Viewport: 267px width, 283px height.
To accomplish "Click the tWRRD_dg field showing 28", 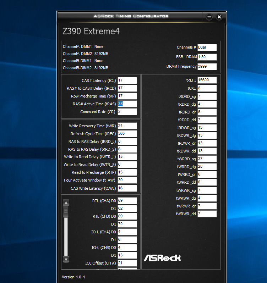I will pyautogui.click(x=207, y=167).
